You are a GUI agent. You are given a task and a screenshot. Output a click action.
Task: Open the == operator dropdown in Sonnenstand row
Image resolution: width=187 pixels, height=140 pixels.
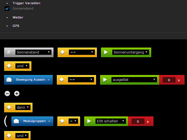click(x=82, y=52)
